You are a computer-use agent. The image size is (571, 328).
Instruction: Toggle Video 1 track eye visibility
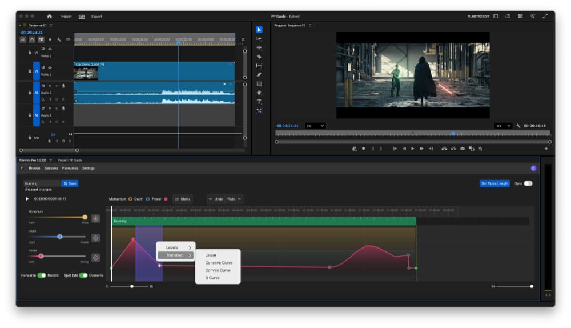tap(50, 67)
